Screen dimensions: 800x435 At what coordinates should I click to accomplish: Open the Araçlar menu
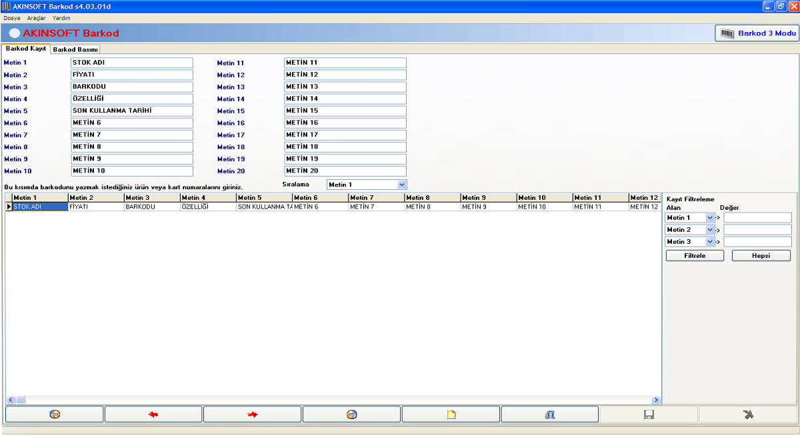pyautogui.click(x=36, y=18)
